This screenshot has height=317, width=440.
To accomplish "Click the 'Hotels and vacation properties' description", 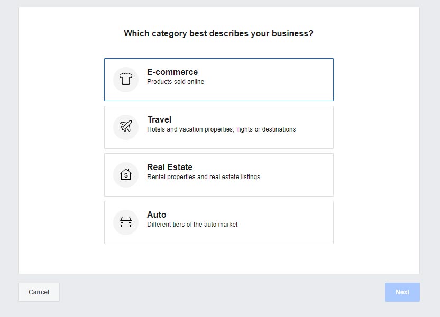I will (x=221, y=129).
